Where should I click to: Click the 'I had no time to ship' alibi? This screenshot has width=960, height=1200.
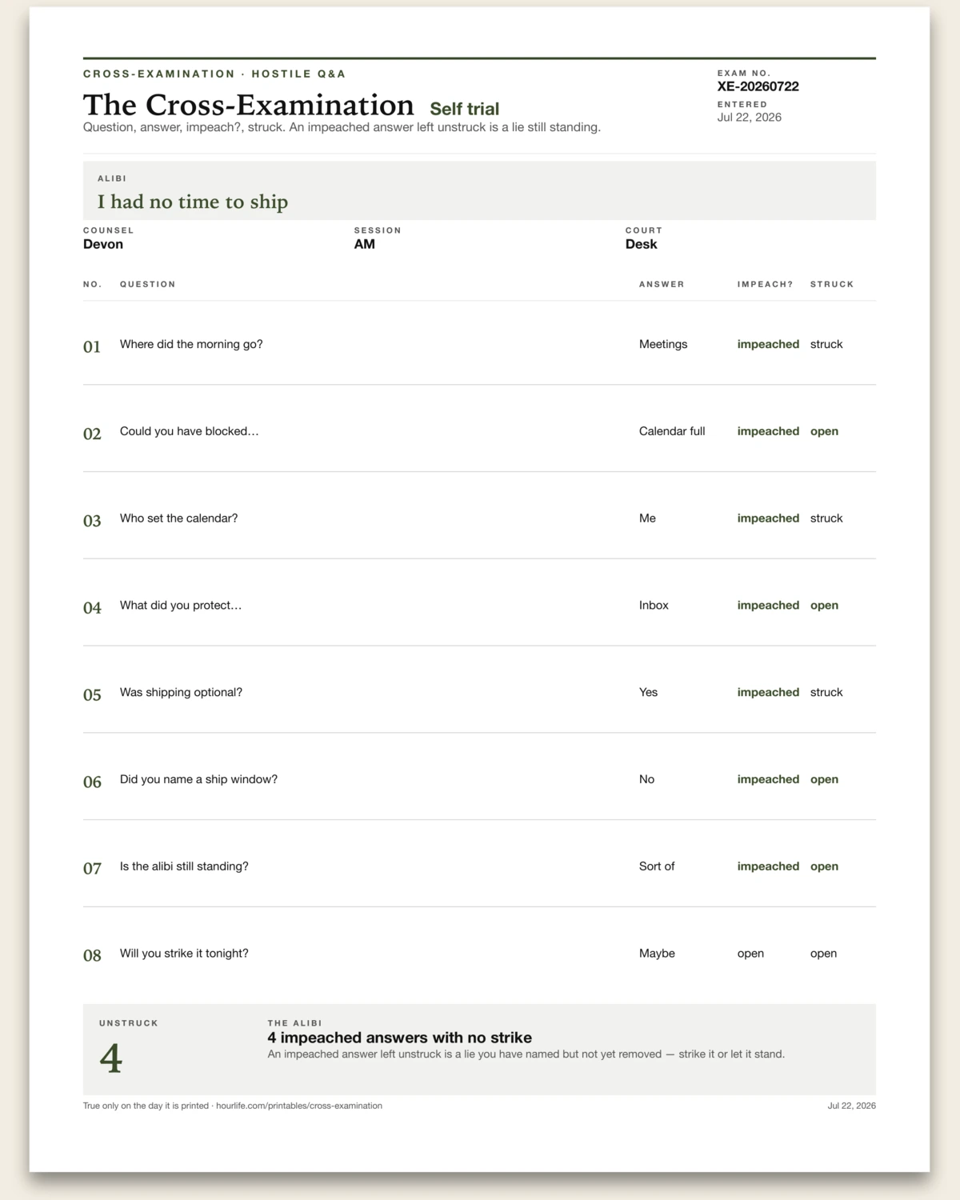[x=193, y=202]
